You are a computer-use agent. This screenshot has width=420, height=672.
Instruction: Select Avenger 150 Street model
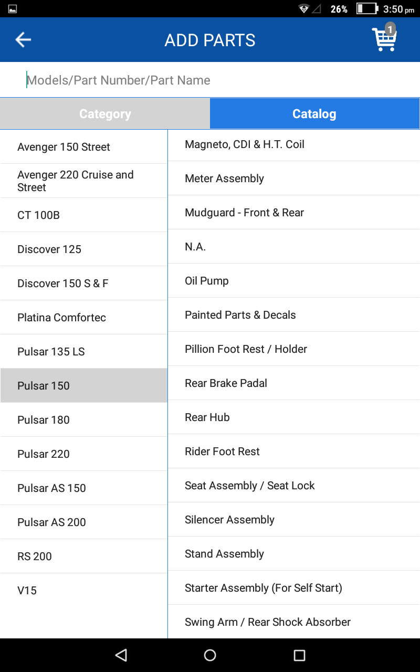(84, 147)
